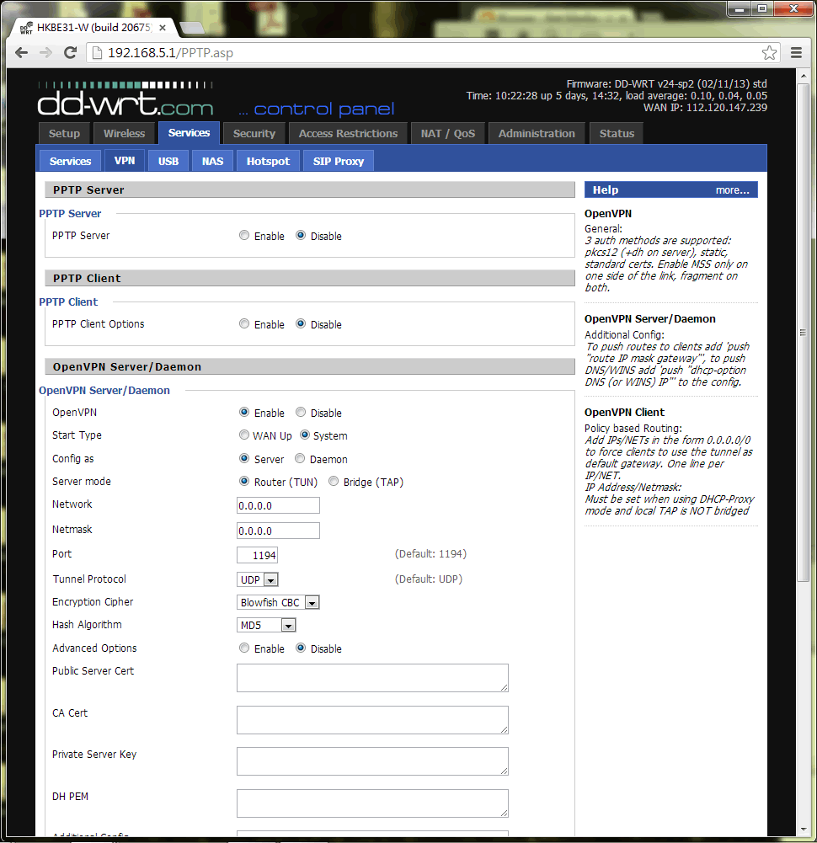The height and width of the screenshot is (843, 817).
Task: Select Enable for OpenVPN
Action: tap(244, 413)
